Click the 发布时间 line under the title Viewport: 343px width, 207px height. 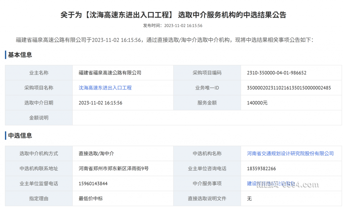tap(173, 25)
